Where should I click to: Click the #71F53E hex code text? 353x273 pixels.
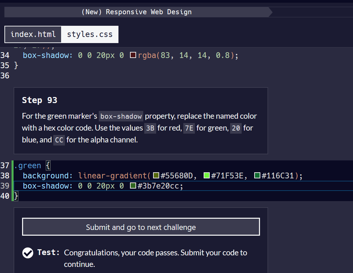(227, 176)
